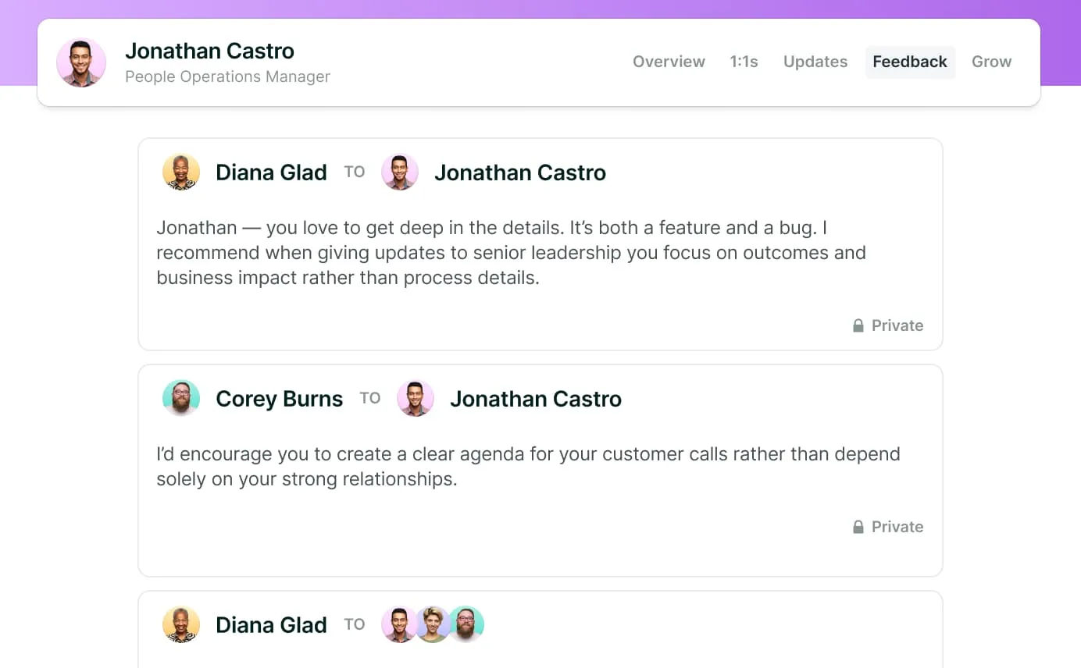Click Corey Burns' name in second feedback
The width and height of the screenshot is (1081, 668).
[x=279, y=399]
